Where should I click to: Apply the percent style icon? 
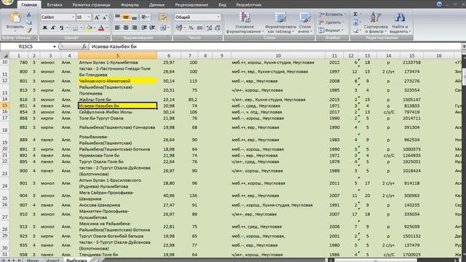point(191,28)
